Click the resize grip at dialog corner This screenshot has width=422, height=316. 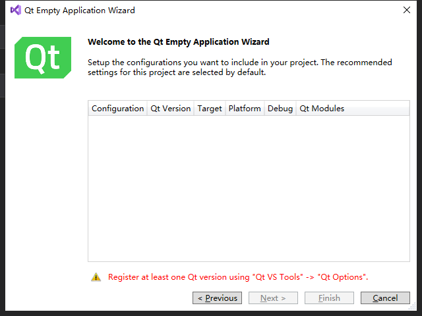point(413,307)
